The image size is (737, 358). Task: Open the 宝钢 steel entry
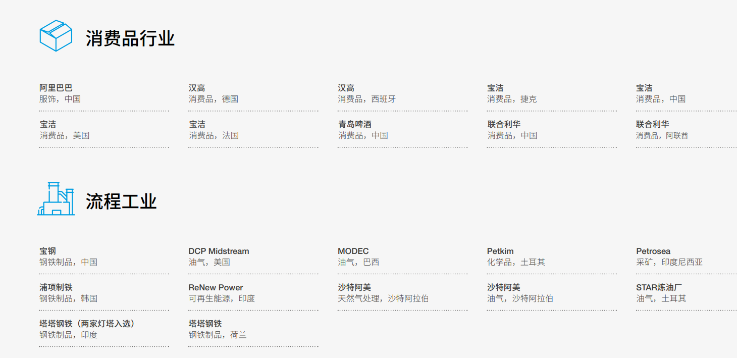[x=48, y=251]
